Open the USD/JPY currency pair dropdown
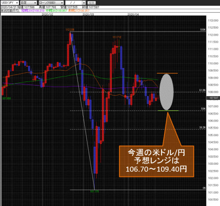This screenshot has width=220, height=206. pos(10,3)
